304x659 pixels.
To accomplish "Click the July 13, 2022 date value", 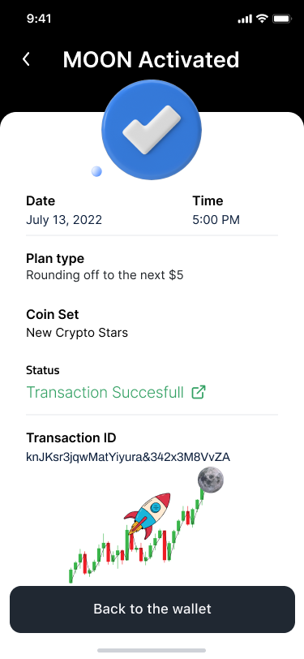I will tap(64, 220).
